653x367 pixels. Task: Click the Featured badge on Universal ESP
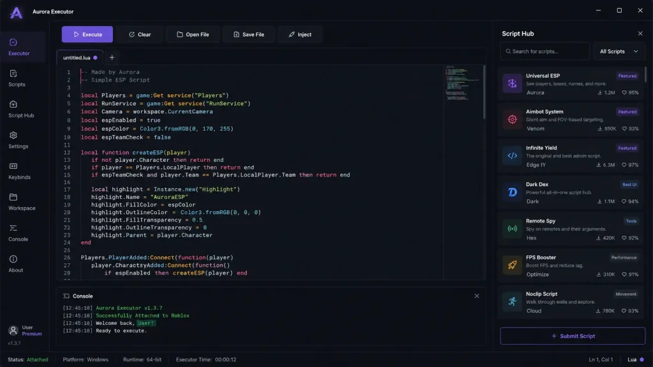pos(627,76)
